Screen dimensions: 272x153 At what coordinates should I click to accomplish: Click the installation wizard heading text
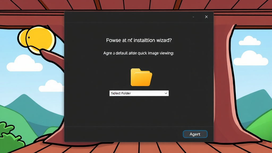point(139,40)
